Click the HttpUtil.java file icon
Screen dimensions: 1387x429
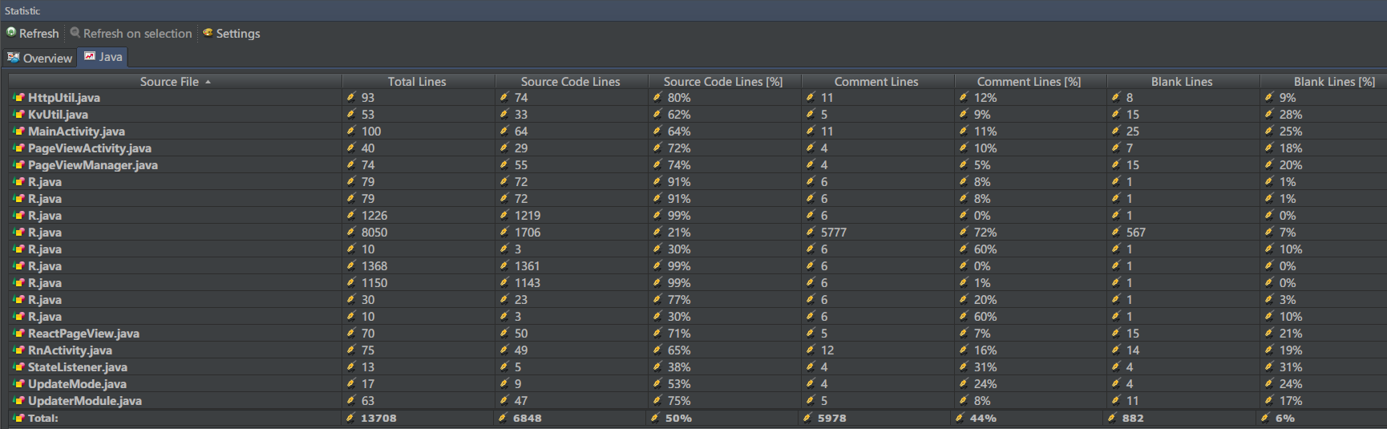[18, 98]
